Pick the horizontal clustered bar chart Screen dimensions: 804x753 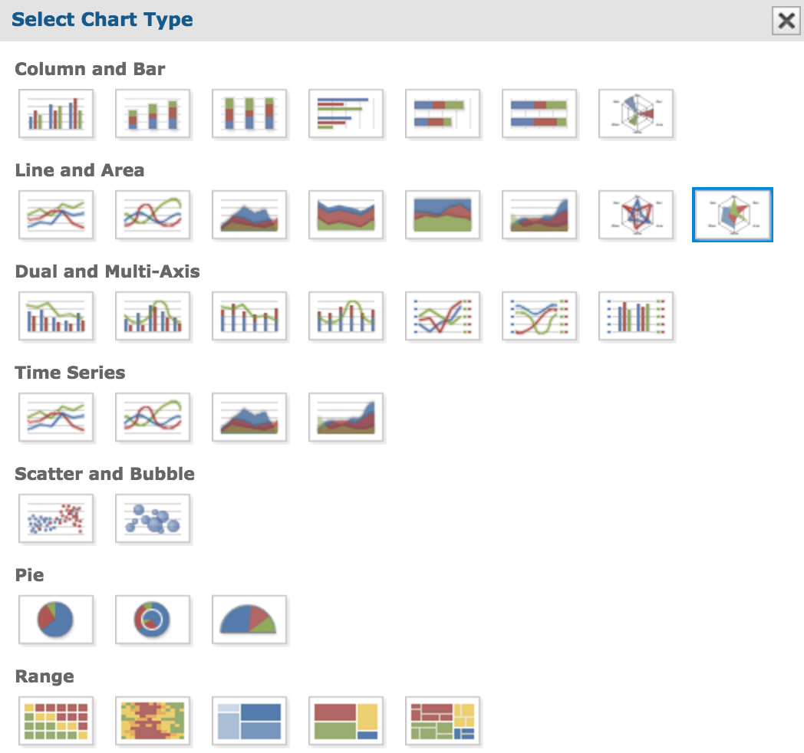click(346, 113)
